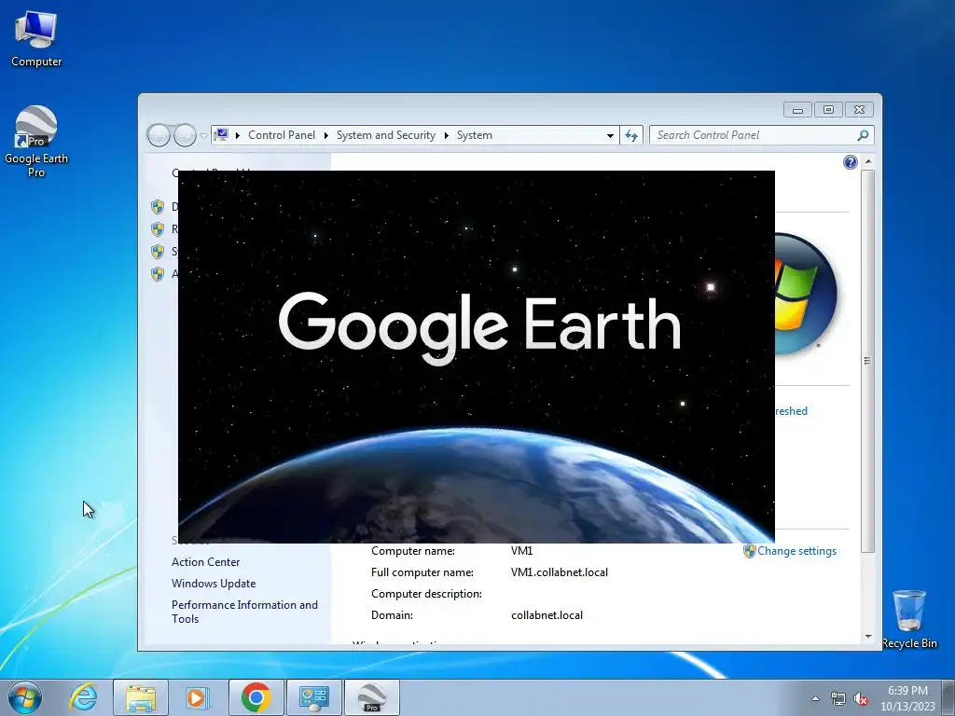Select System and Security breadcrumb

coord(385,135)
